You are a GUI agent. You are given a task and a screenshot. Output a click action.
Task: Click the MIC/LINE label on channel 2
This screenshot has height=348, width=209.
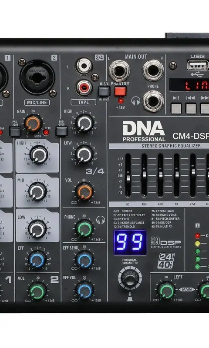pos(37,103)
